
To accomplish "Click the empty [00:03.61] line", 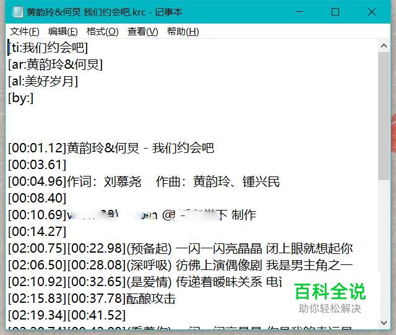I will (37, 165).
